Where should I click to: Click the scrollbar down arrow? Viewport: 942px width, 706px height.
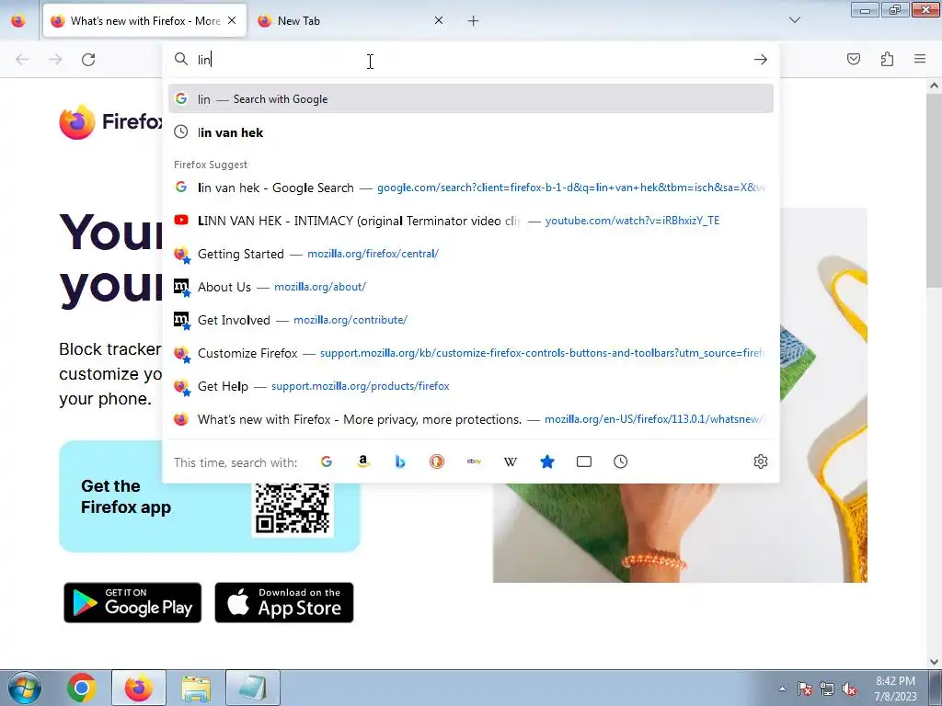[x=934, y=661]
